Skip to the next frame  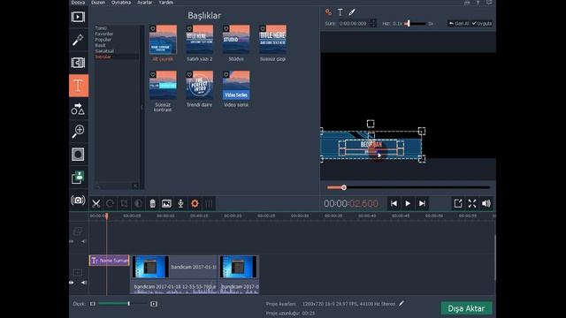(422, 204)
